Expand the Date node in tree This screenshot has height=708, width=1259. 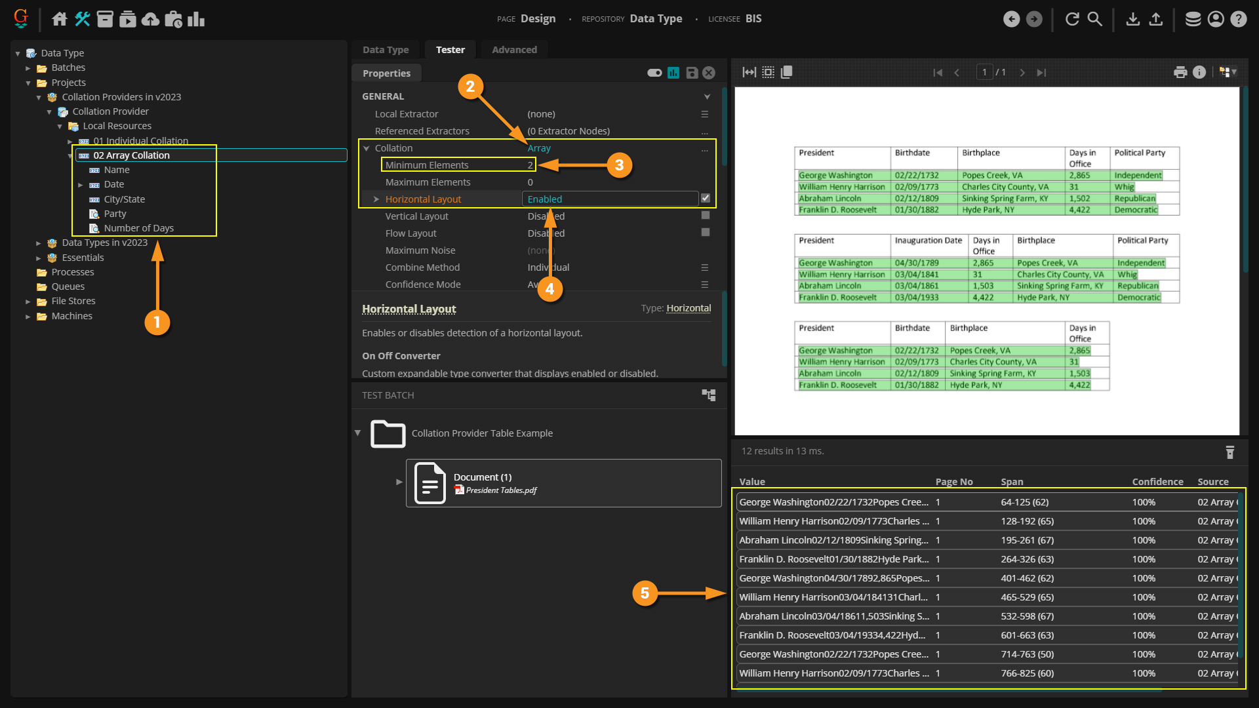[x=81, y=185]
